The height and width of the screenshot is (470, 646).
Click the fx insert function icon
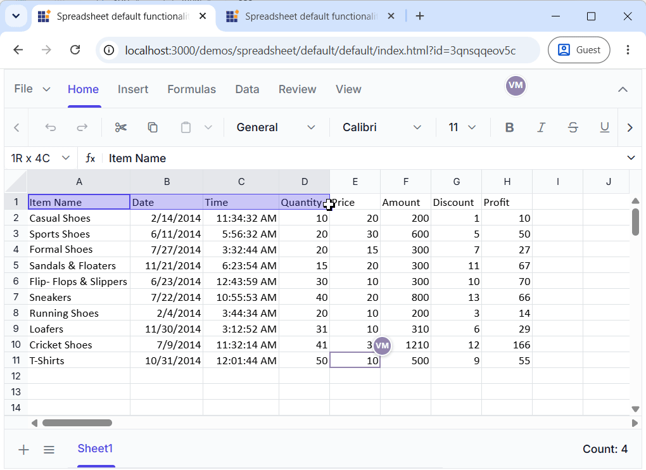[x=90, y=158]
